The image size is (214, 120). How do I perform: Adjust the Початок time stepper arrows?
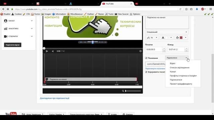tap(164, 50)
